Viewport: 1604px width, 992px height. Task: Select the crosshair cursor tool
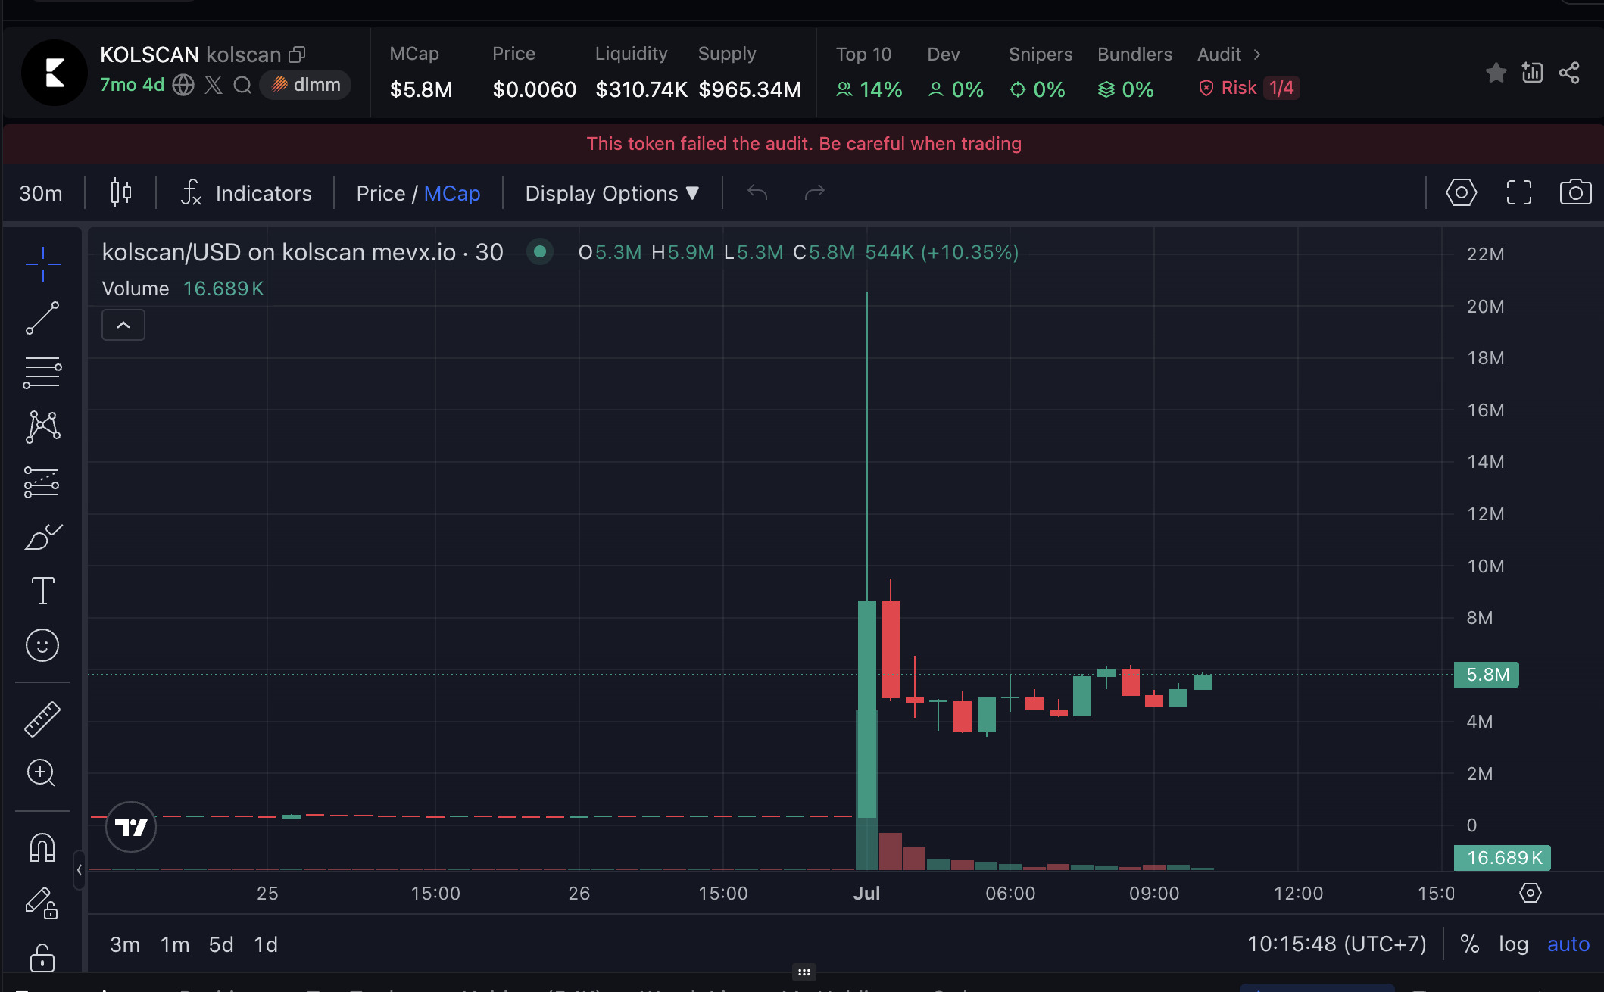42,264
